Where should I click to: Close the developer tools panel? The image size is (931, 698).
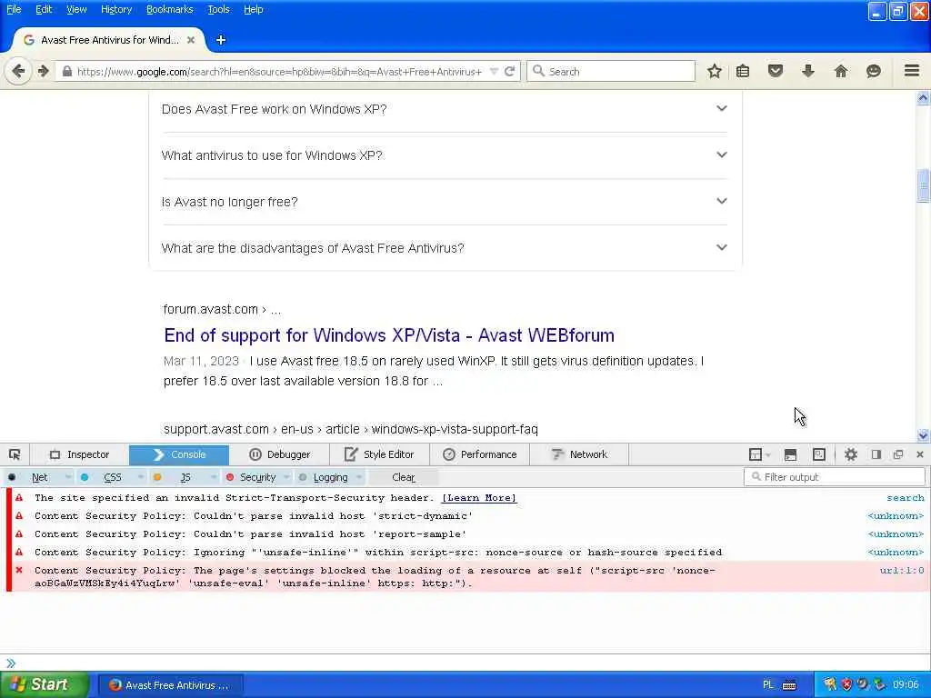click(x=920, y=454)
